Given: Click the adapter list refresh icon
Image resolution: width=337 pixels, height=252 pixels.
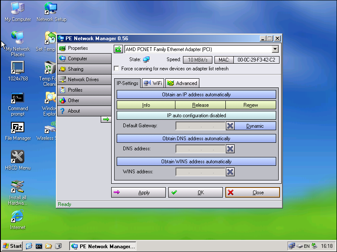Looking at the screenshot, I should 118,49.
